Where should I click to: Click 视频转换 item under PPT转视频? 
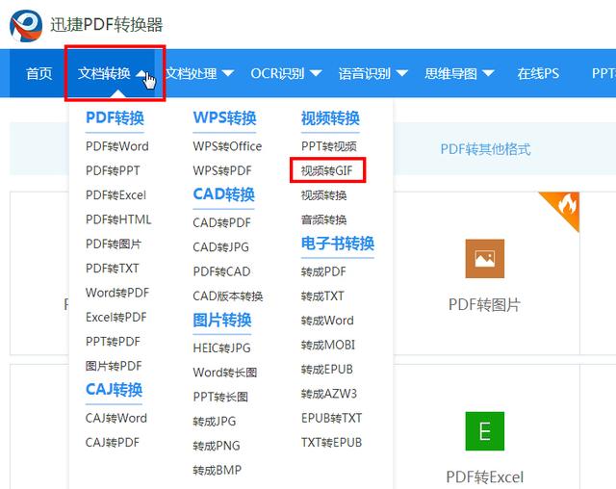pyautogui.click(x=323, y=194)
